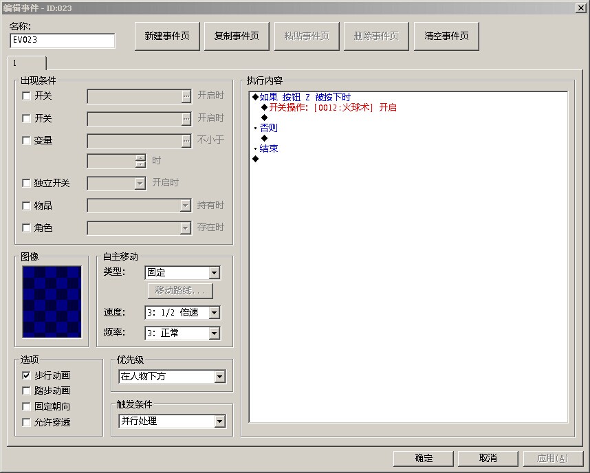Enable the second 开关 condition checkbox

point(26,118)
